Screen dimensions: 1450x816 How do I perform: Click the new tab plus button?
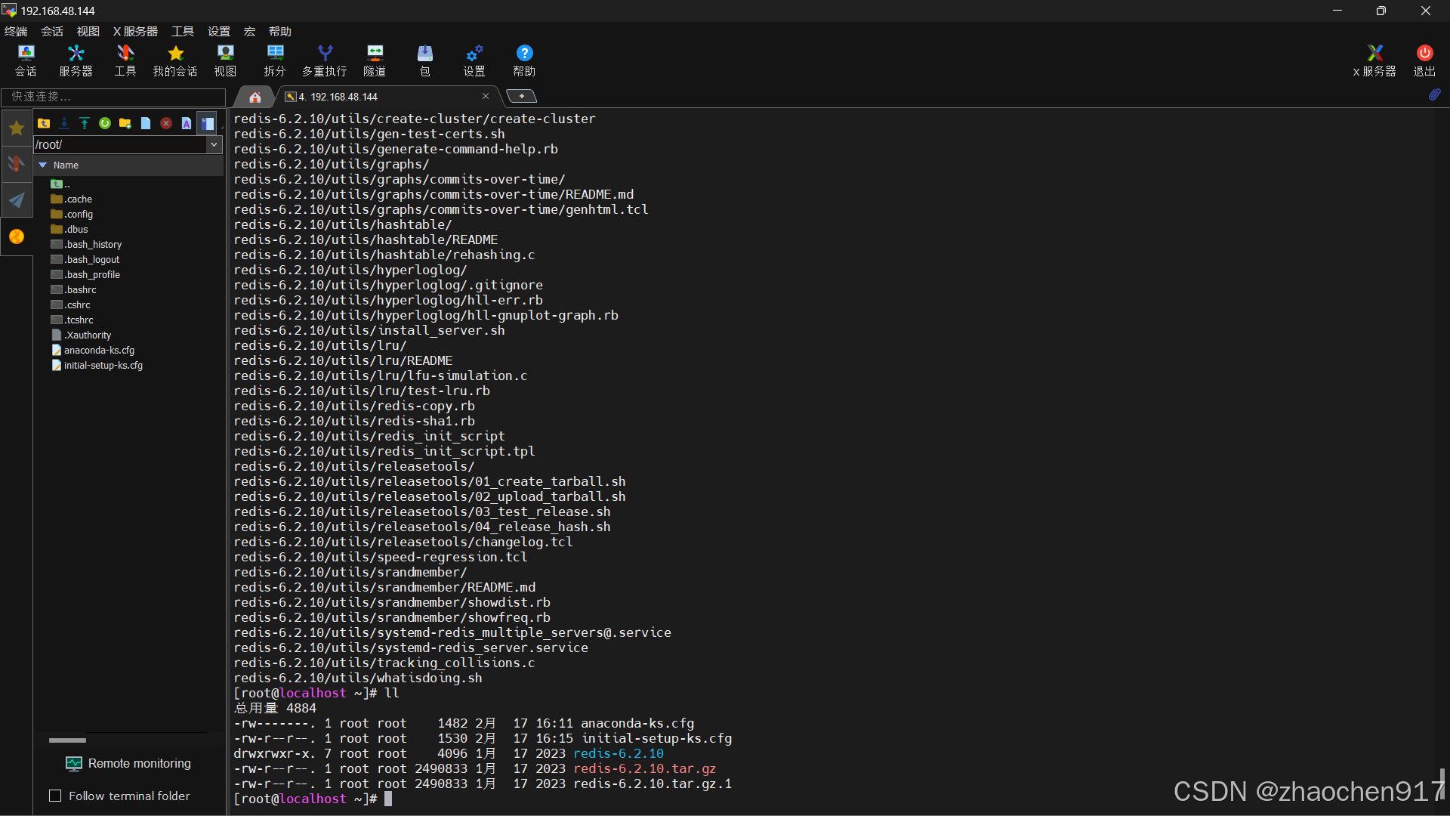pos(521,96)
